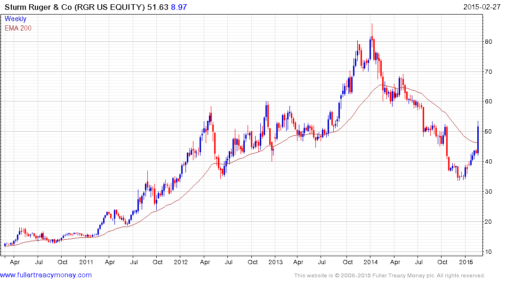Viewport: 506px width, 282px height.
Task: Select the copyright notice for Fuller Treacy Money
Action: [390, 275]
